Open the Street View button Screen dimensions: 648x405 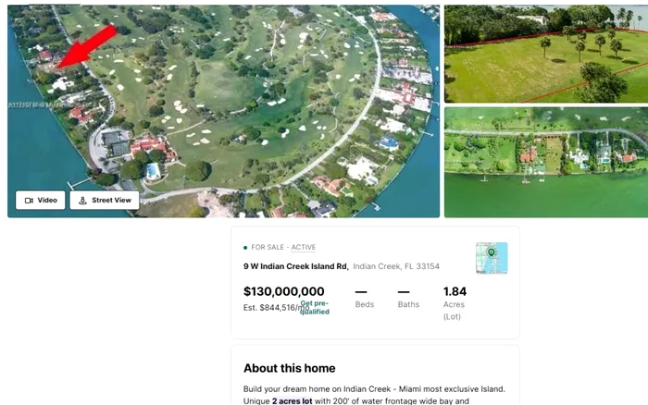click(105, 201)
